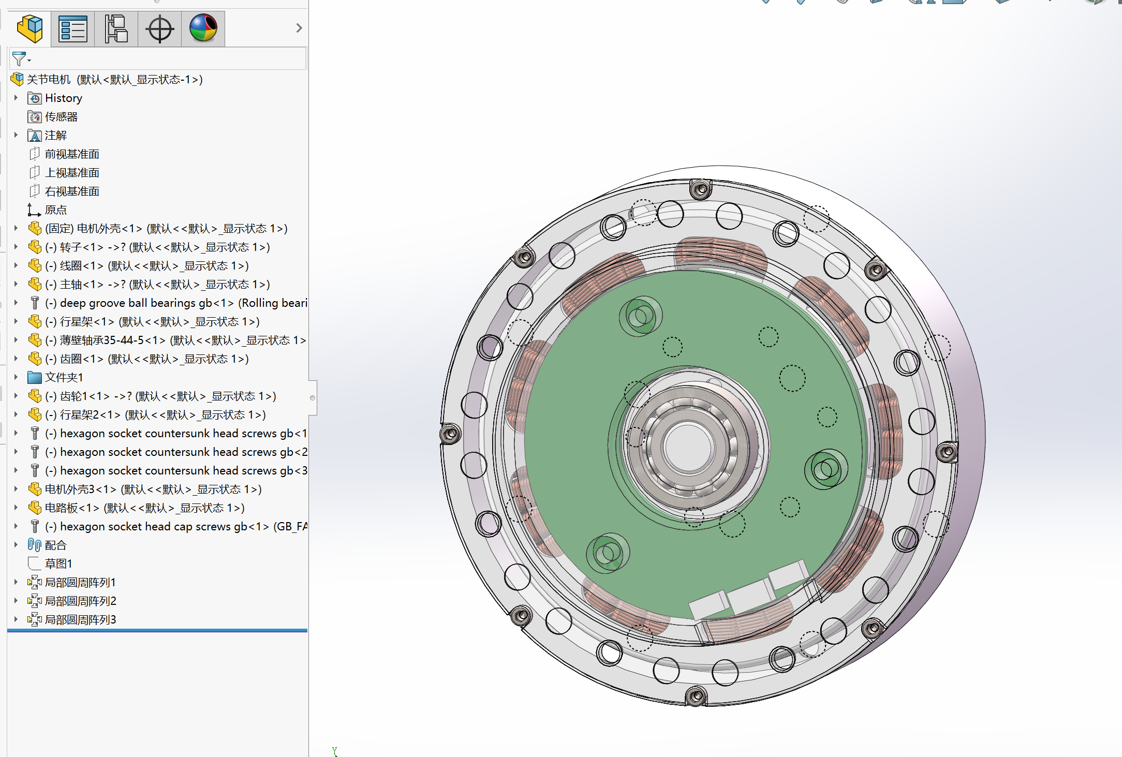Select the '上视基准面' tree label
The height and width of the screenshot is (757, 1122).
pyautogui.click(x=72, y=173)
